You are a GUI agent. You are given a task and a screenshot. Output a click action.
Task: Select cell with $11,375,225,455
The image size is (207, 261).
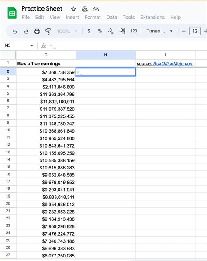(x=46, y=116)
